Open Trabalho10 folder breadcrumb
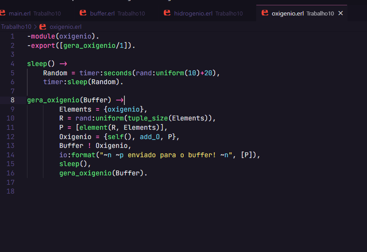The height and width of the screenshot is (252, 367). pyautogui.click(x=16, y=27)
